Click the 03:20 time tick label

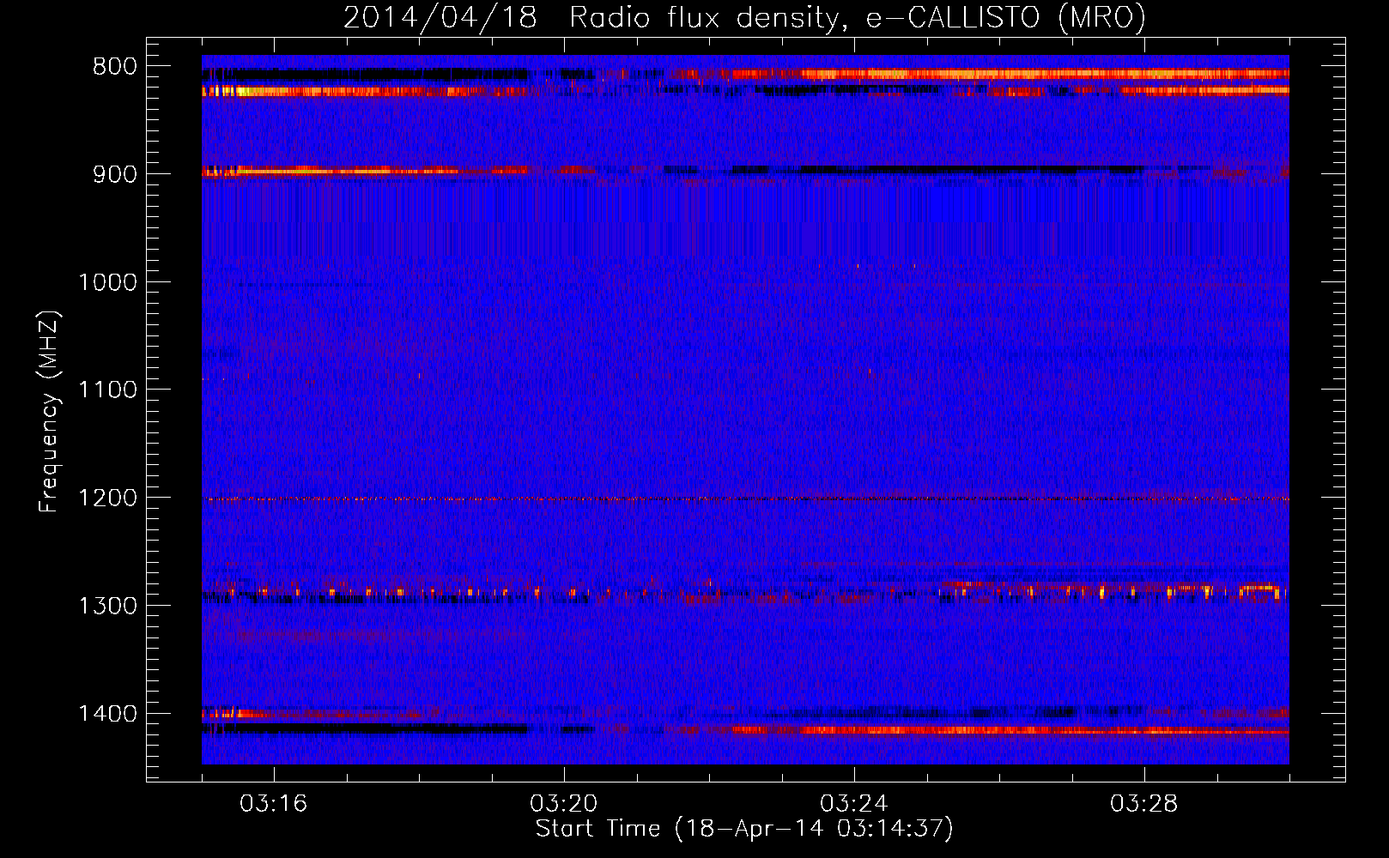click(564, 804)
